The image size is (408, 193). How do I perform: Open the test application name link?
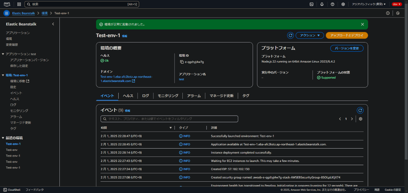tap(181, 79)
